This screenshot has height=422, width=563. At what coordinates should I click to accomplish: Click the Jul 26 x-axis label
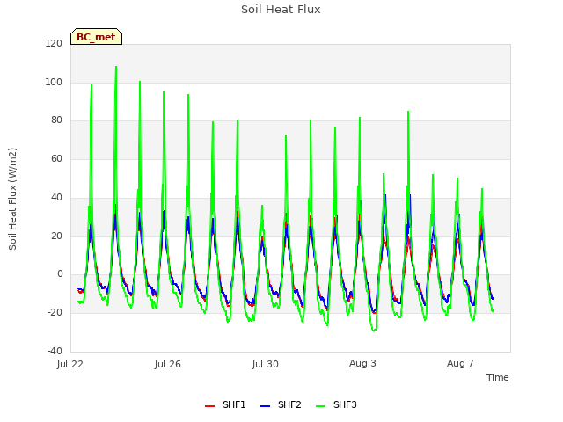point(168,364)
